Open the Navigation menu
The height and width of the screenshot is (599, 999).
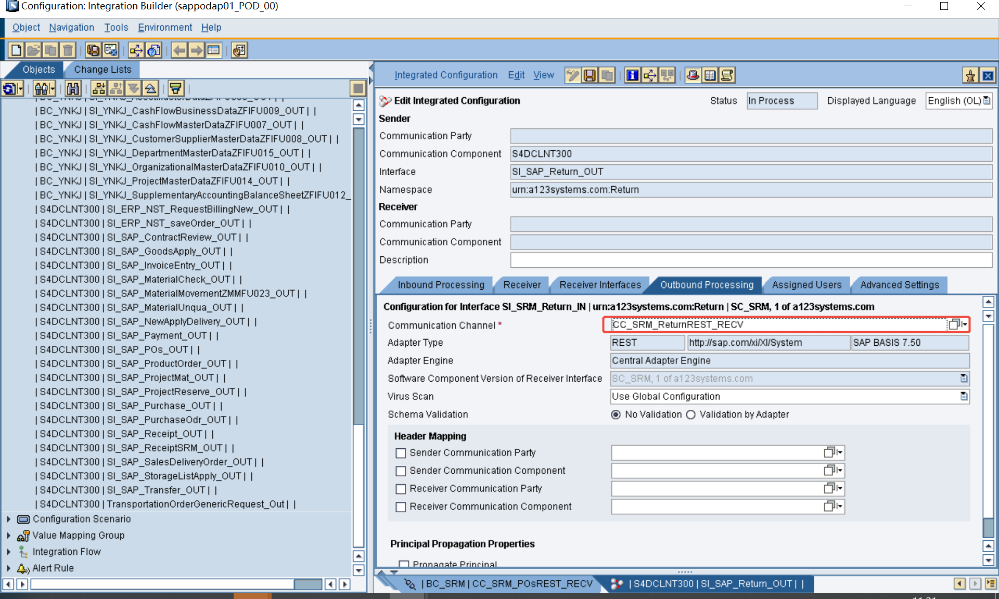click(71, 28)
